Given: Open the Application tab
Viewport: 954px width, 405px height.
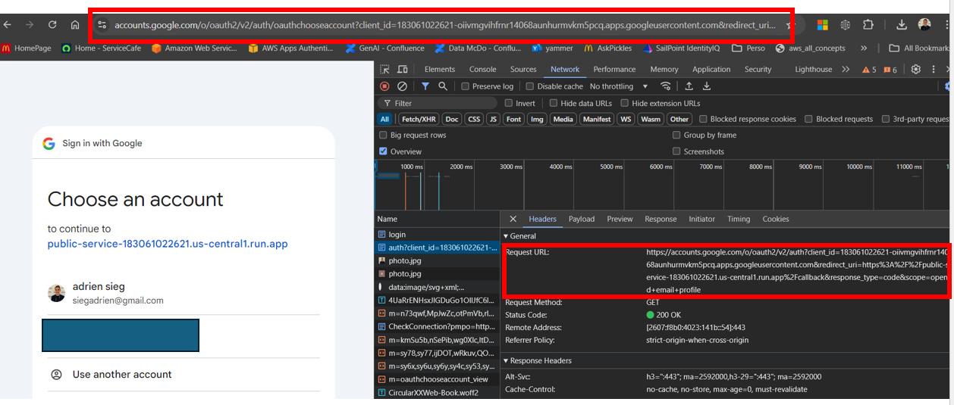Looking at the screenshot, I should tap(711, 70).
